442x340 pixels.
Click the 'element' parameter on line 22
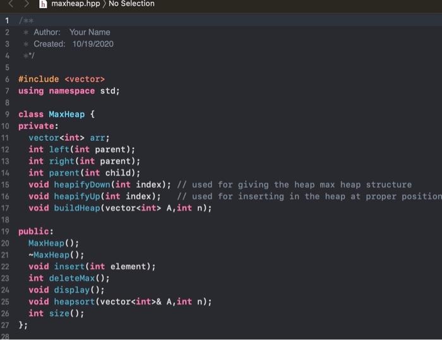(128, 266)
